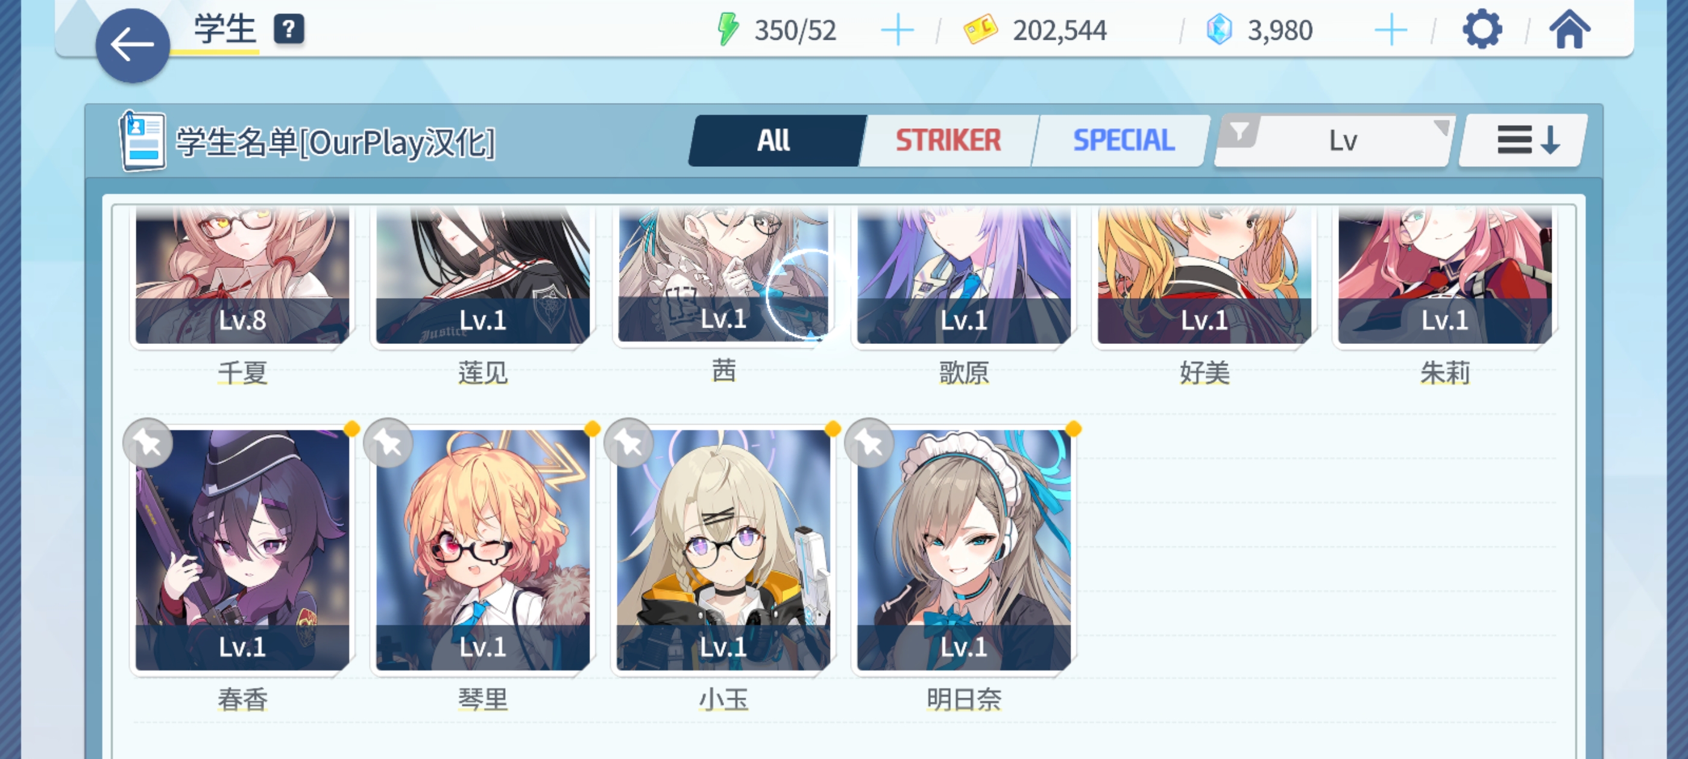Add gems with the plus beside 3,980

pyautogui.click(x=1391, y=30)
